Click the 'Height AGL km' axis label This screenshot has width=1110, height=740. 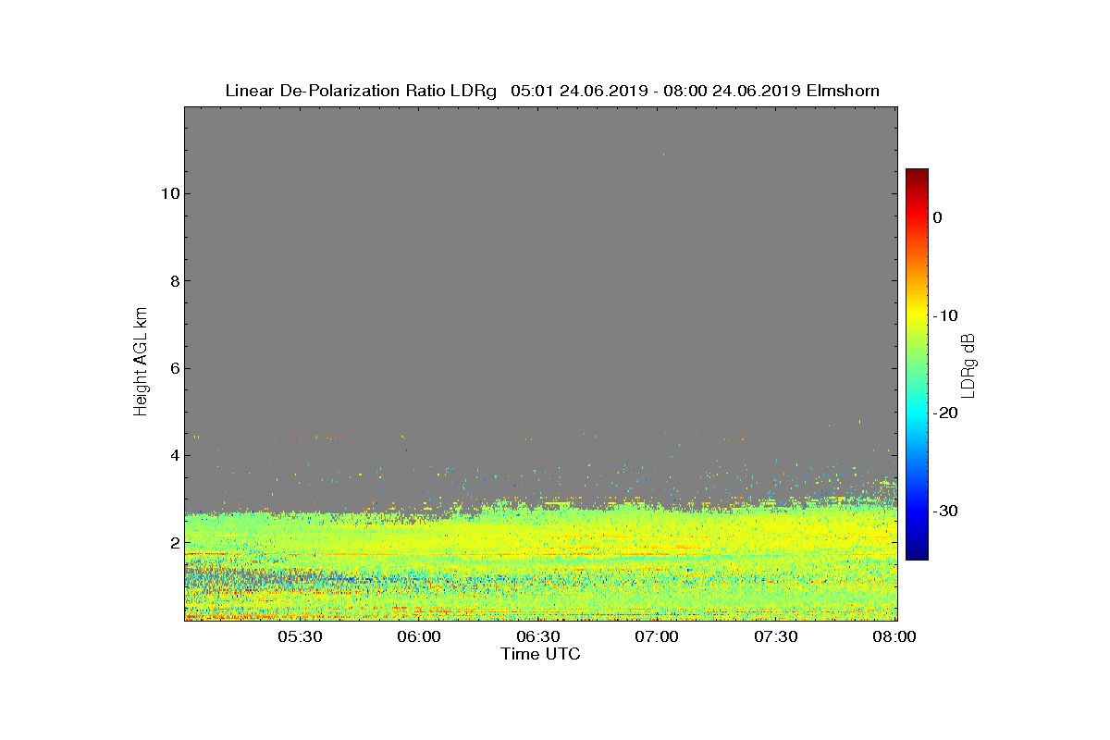click(x=141, y=362)
